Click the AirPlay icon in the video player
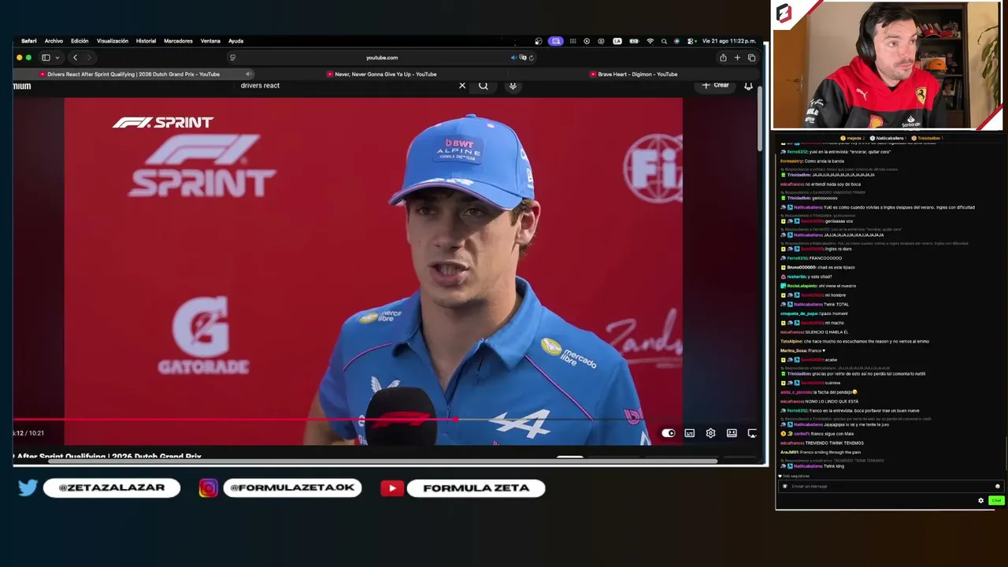This screenshot has width=1008, height=567. click(x=752, y=433)
